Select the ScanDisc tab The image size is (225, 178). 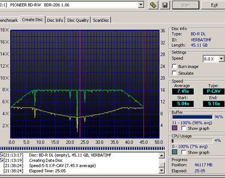[x=101, y=20]
